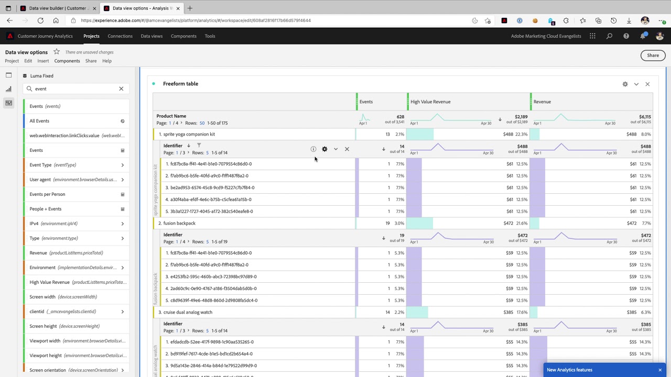Image resolution: width=671 pixels, height=377 pixels.
Task: Expand the Screen orientation dimension chevron
Action: click(x=123, y=370)
